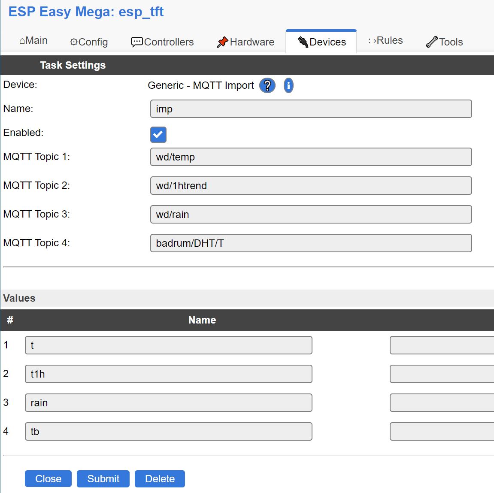Edit value 2 name field 't1h'

169,374
